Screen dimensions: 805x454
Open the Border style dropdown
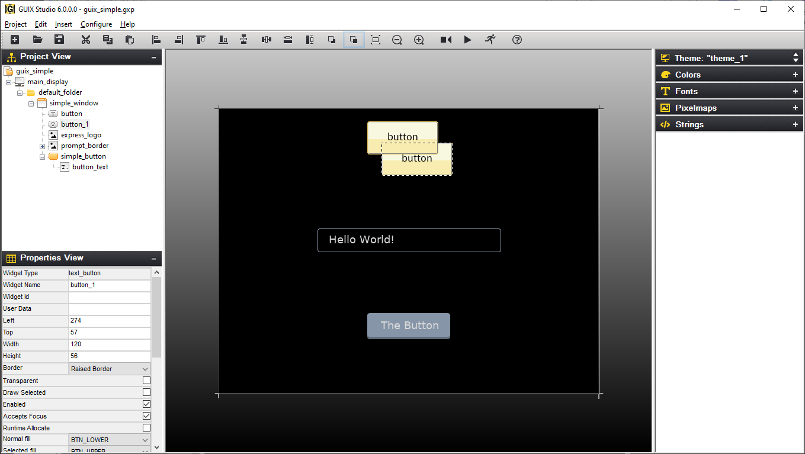point(110,369)
